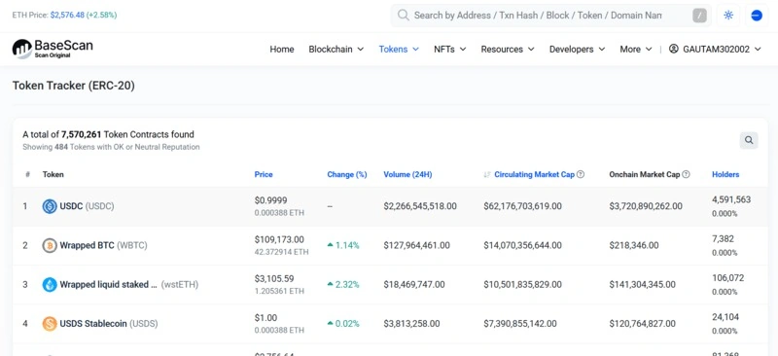778x356 pixels.
Task: Click the sort icon beside Circulating Market Cap
Action: (487, 175)
